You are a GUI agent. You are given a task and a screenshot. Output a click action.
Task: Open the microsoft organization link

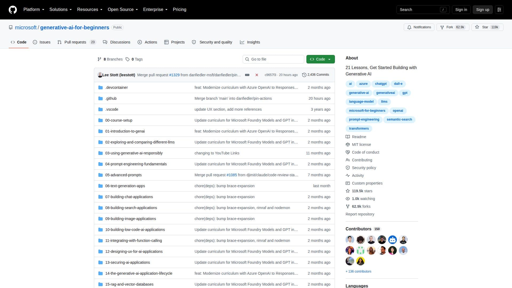point(26,27)
